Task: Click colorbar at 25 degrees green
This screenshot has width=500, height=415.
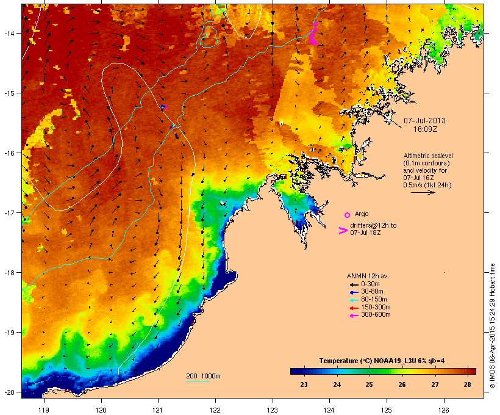Action: [369, 371]
